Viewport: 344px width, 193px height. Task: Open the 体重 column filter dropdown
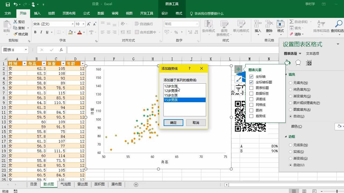(63, 64)
